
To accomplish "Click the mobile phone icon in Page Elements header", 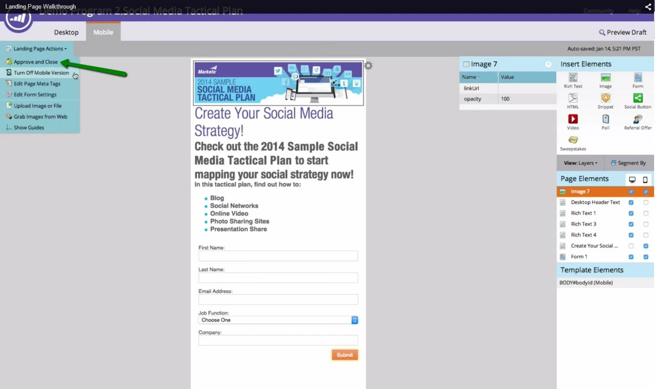I will point(645,180).
